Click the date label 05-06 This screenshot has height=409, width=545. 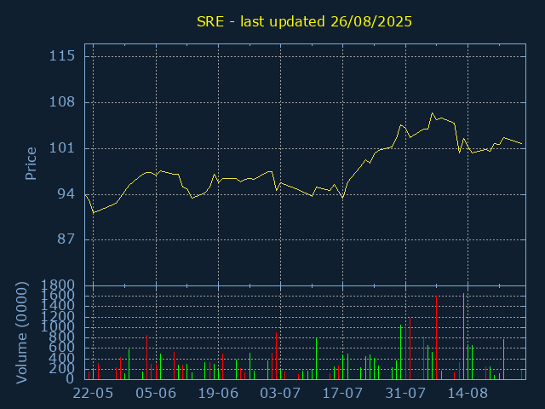156,394
